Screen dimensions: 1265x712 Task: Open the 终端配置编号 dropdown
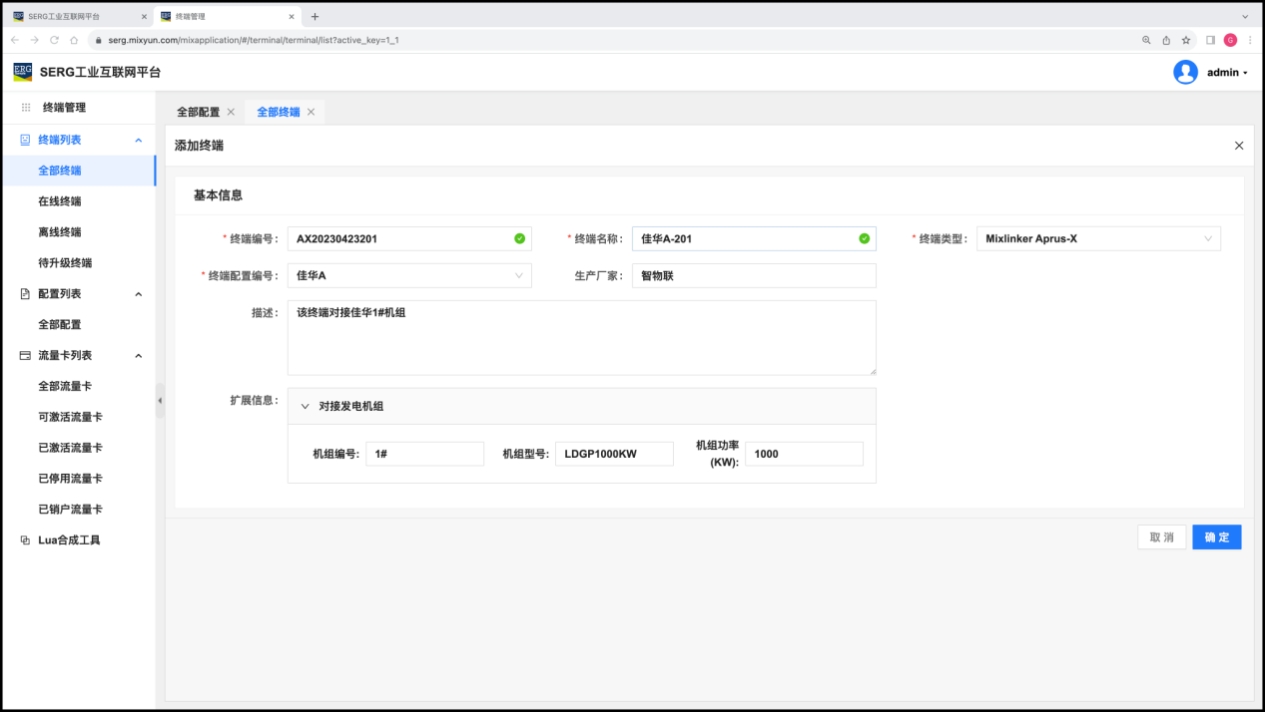click(409, 275)
